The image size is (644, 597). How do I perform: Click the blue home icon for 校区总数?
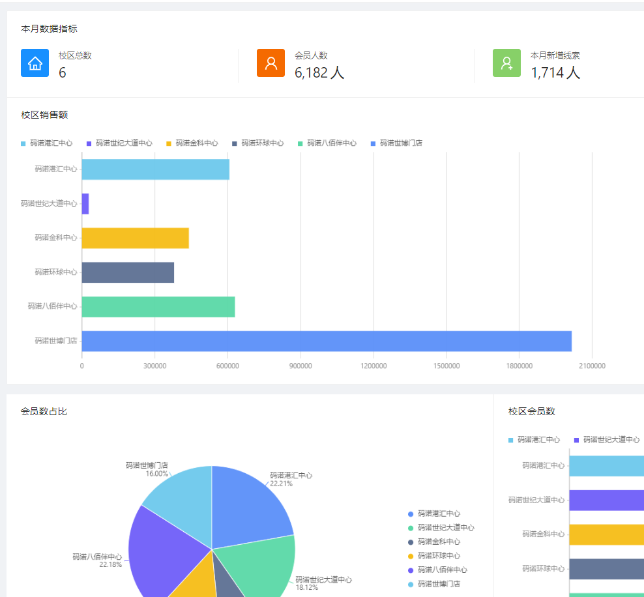tap(35, 63)
